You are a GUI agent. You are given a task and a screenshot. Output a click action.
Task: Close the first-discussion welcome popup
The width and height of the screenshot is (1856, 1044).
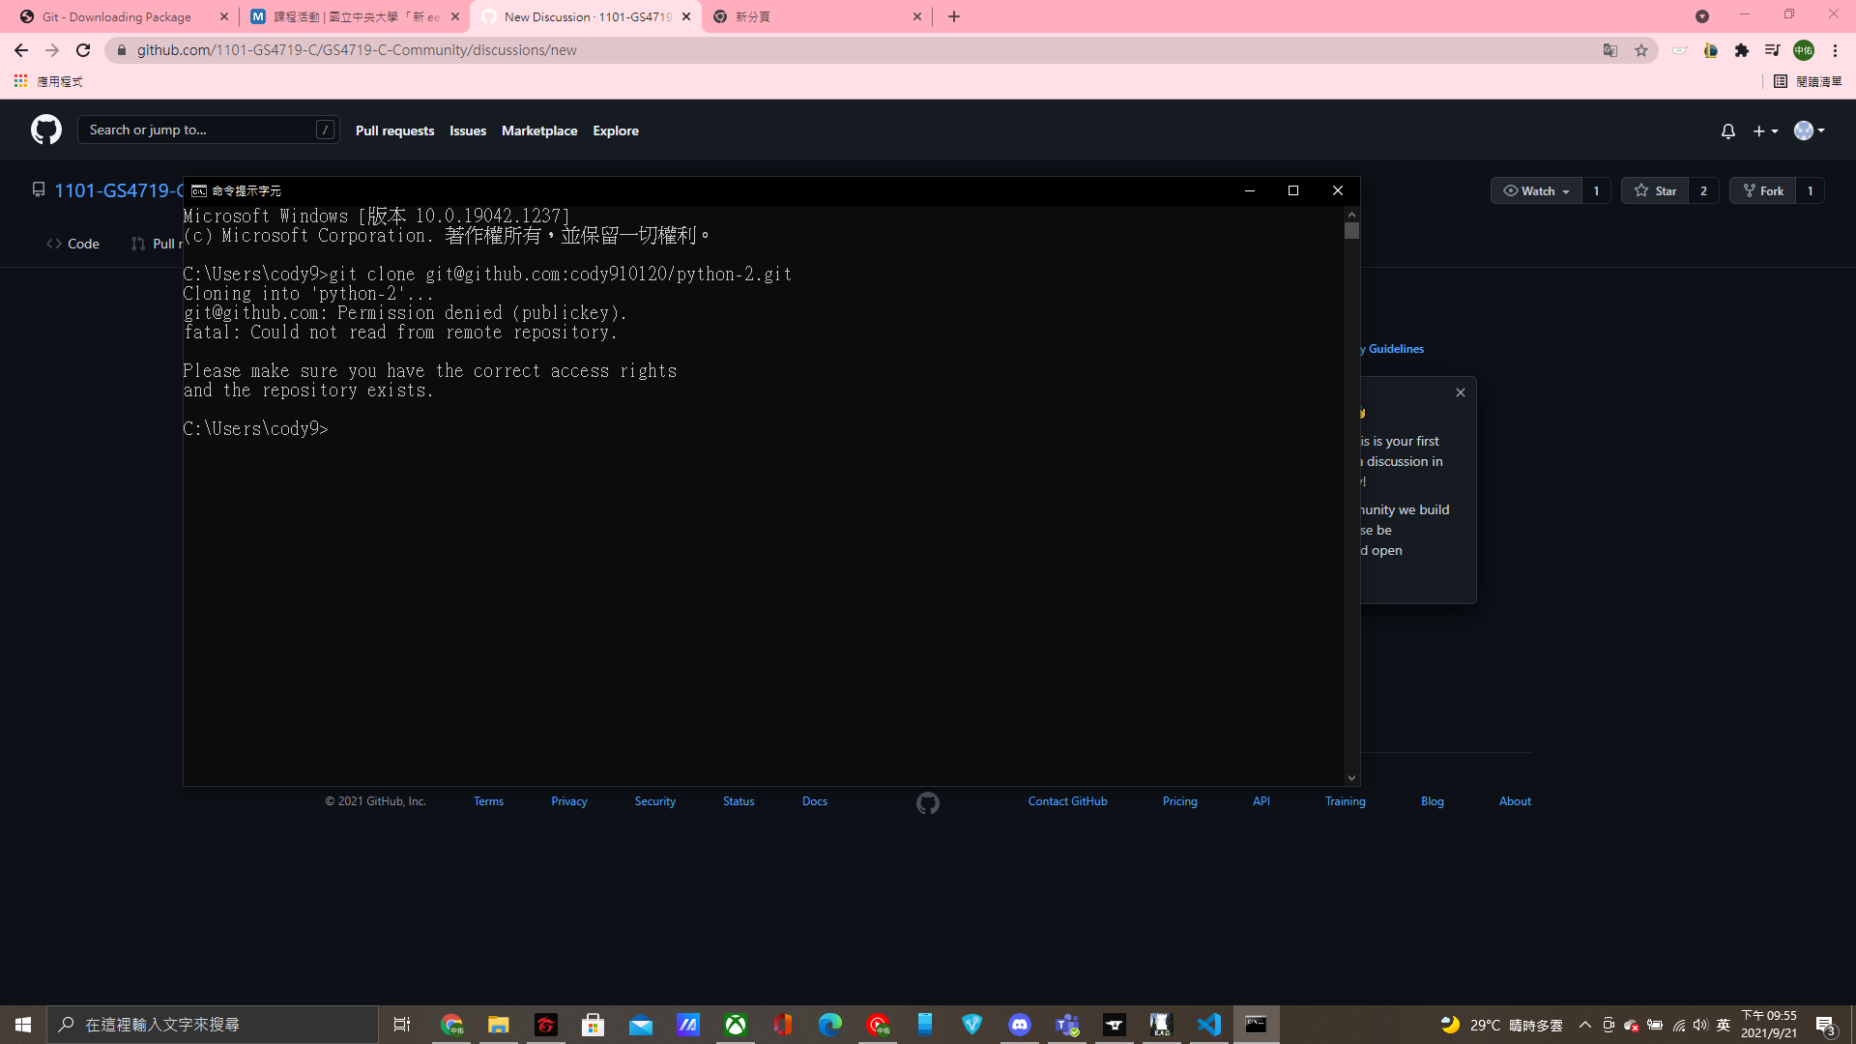(1461, 391)
